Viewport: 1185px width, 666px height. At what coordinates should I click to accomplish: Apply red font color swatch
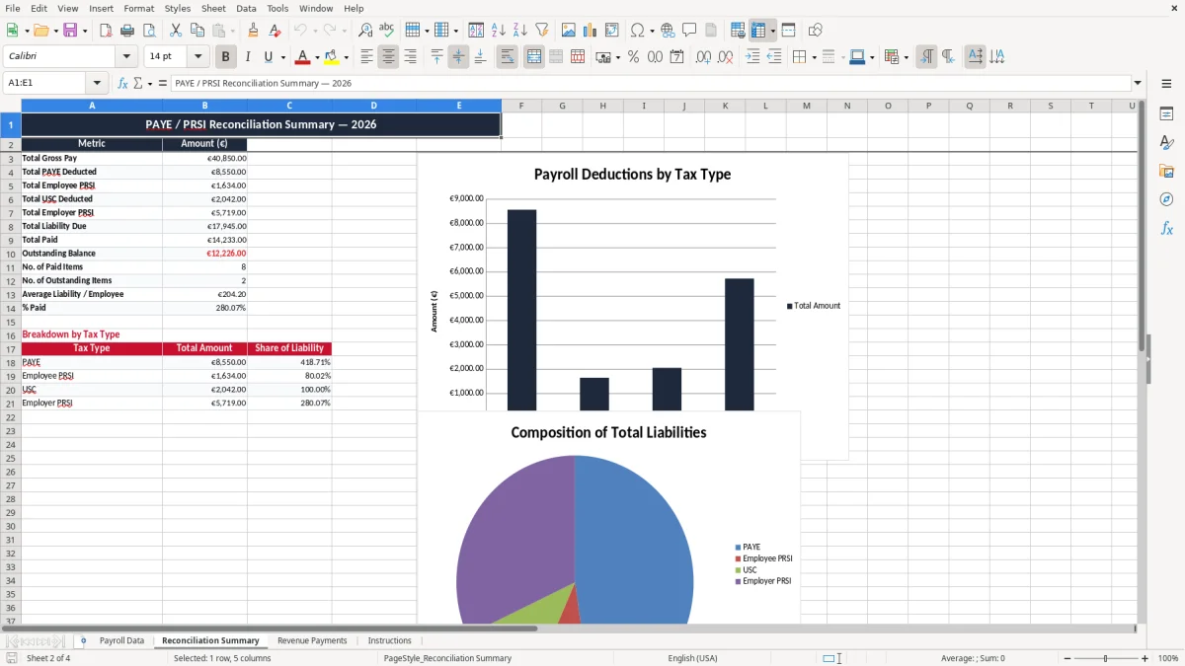point(303,57)
